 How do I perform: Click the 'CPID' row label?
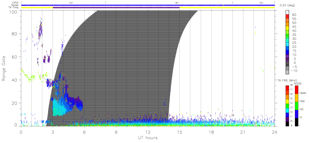point(15,3)
